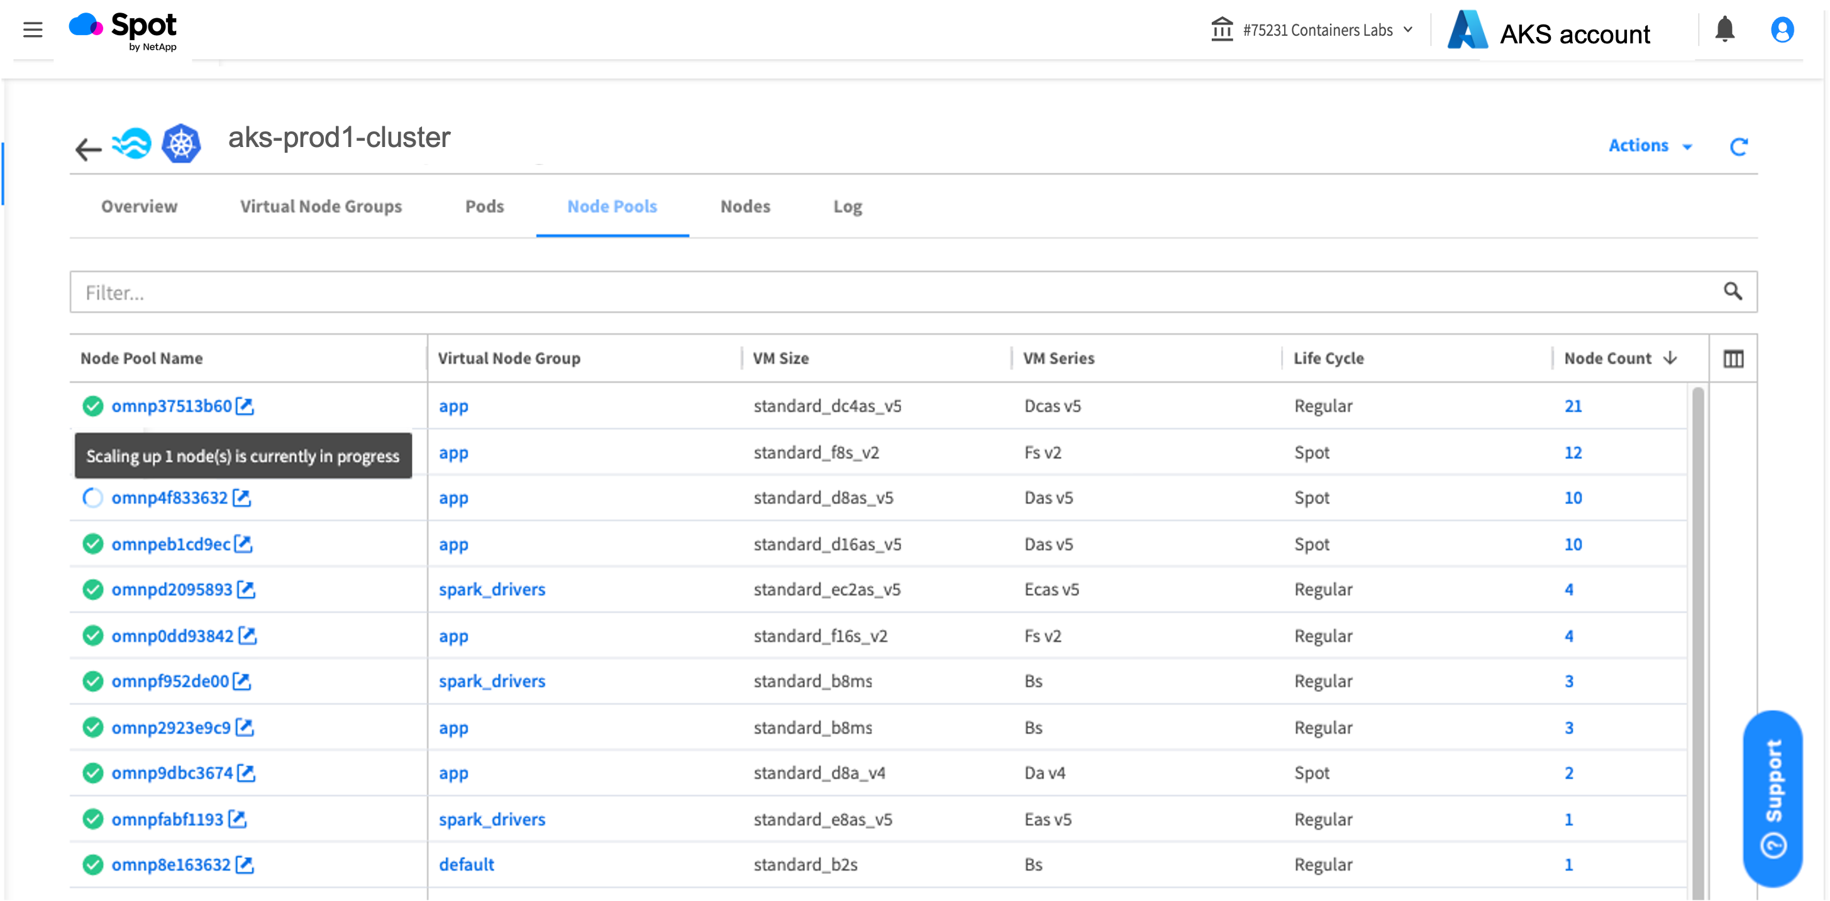Screen dimensions: 1830x901
Task: Click the green checkmark icon for omnpeb1cd9ec
Action: (x=92, y=543)
